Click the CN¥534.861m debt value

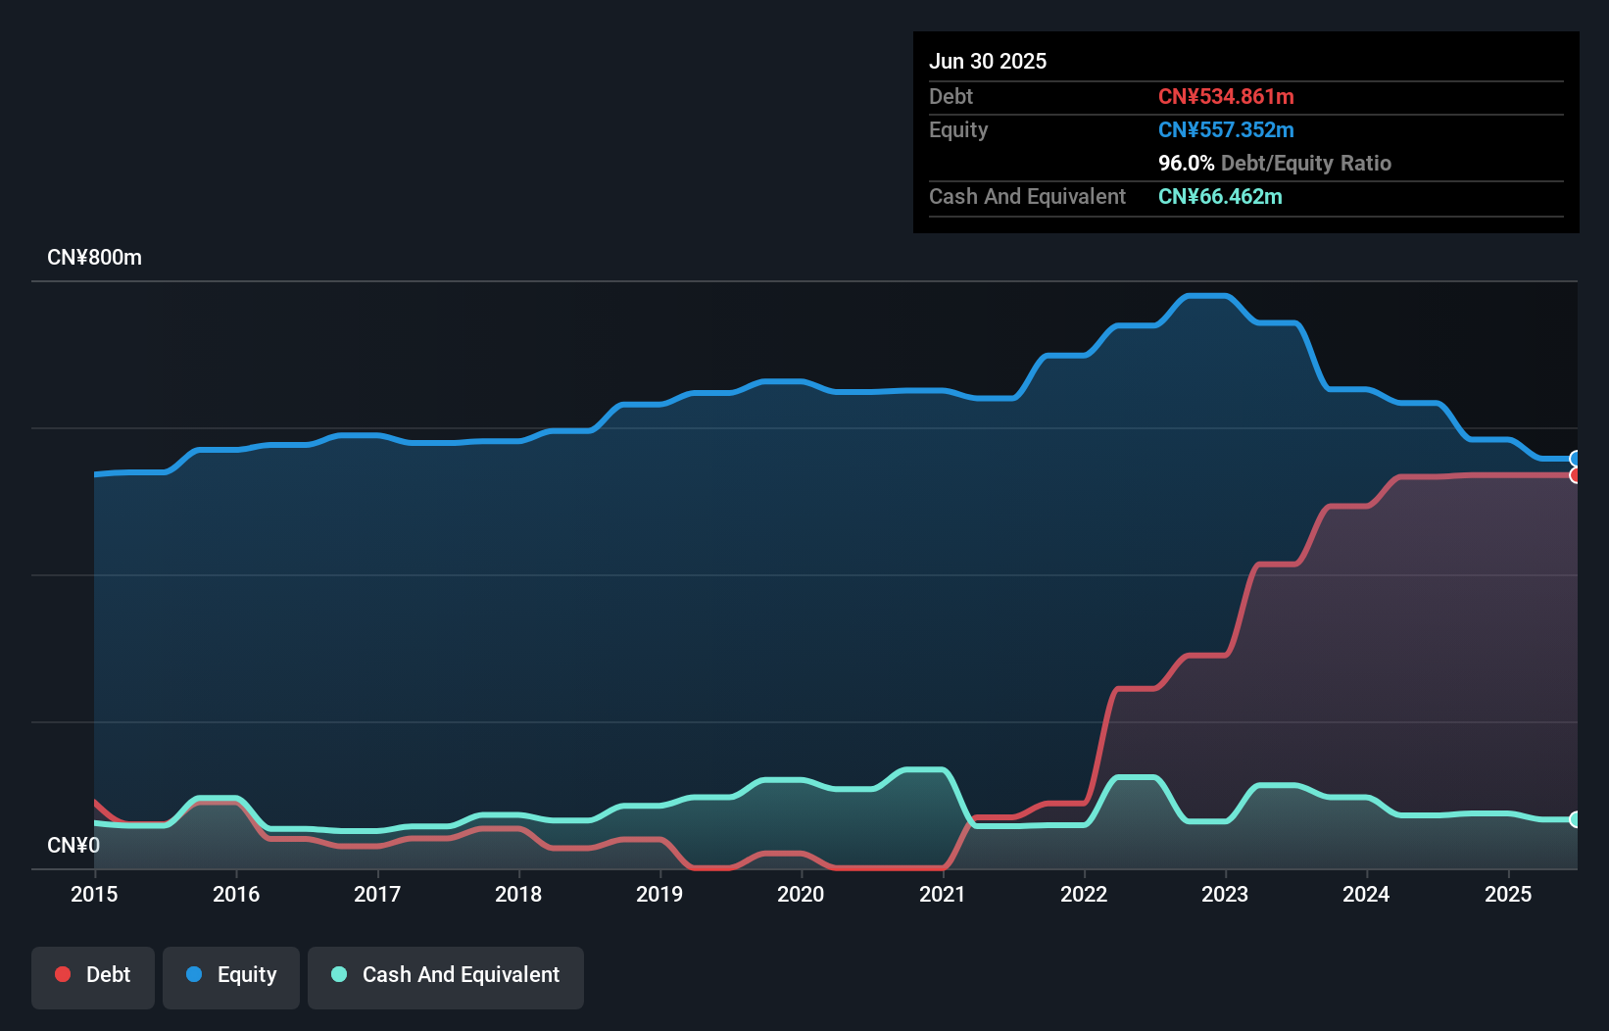pyautogui.click(x=1226, y=96)
